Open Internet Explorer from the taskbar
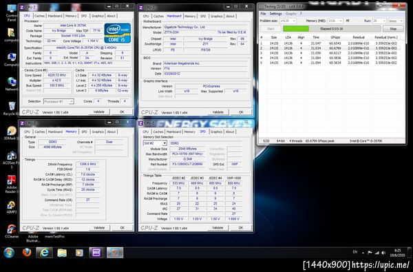413x272 pixels. (x=44, y=253)
